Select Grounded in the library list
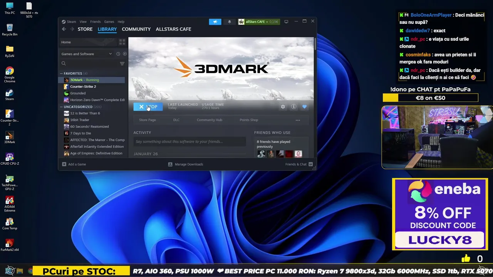493x277 pixels. tap(92, 93)
